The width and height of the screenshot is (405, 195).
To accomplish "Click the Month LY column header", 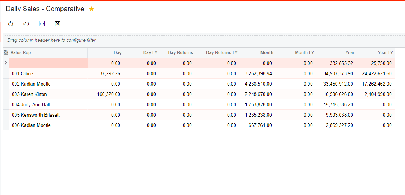I will point(304,53).
